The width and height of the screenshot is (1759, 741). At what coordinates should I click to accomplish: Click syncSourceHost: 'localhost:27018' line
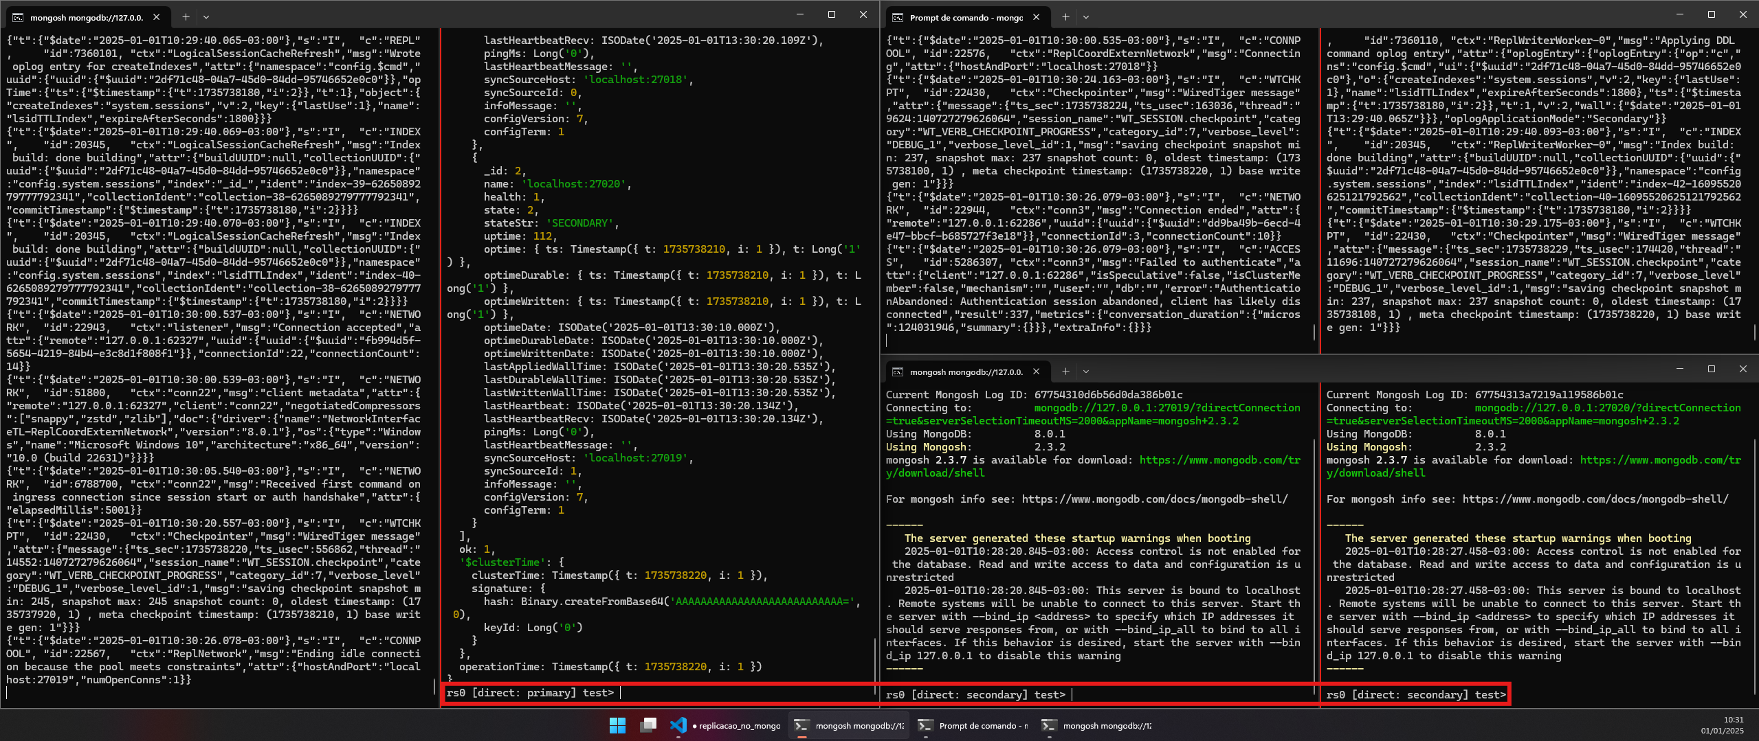pyautogui.click(x=588, y=80)
